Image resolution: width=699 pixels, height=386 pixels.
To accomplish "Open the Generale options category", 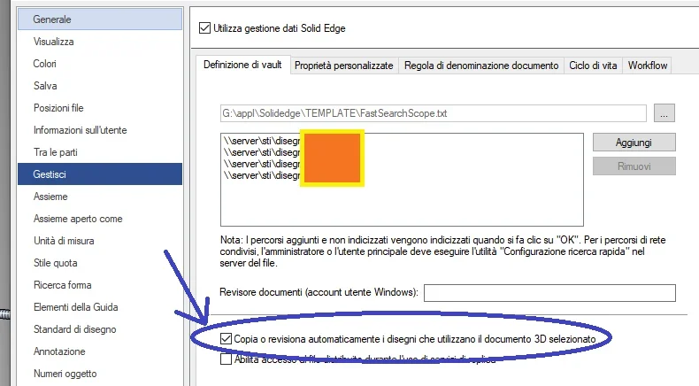I will [52, 19].
